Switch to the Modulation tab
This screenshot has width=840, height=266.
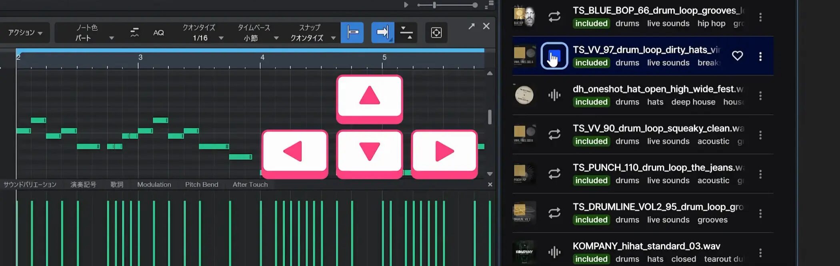(x=154, y=185)
